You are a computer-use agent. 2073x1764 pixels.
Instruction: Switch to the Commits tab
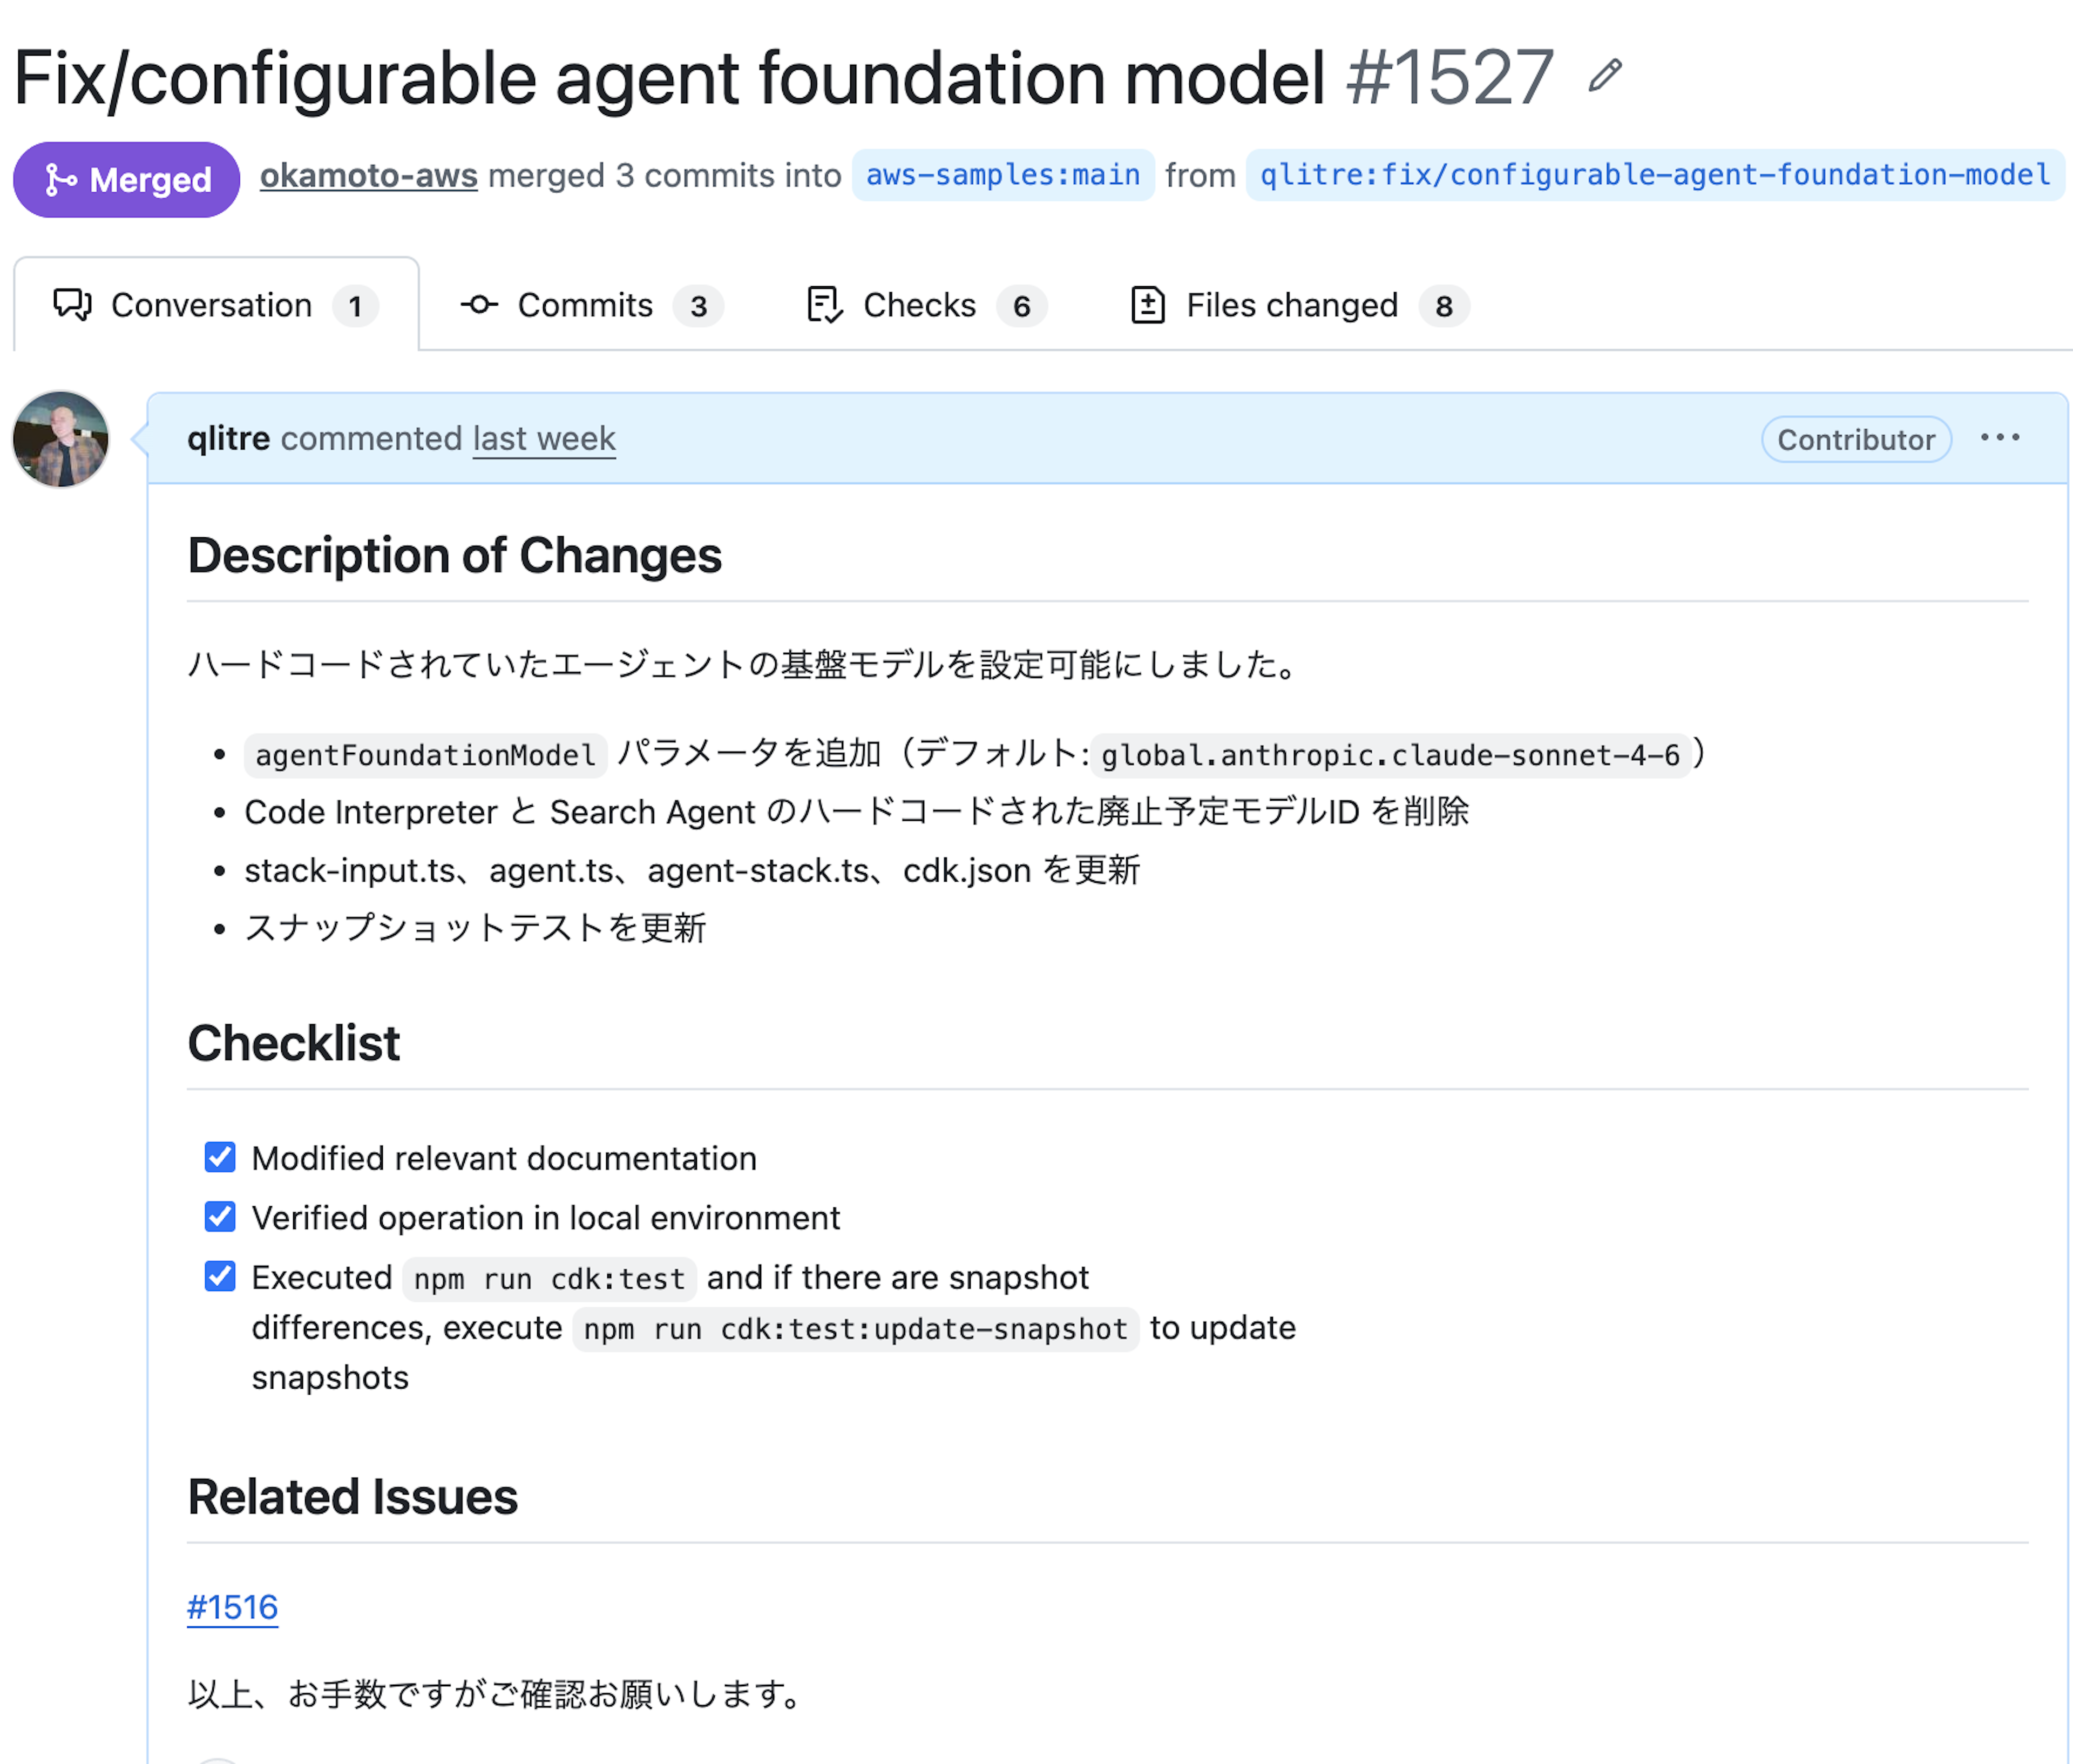[x=584, y=305]
